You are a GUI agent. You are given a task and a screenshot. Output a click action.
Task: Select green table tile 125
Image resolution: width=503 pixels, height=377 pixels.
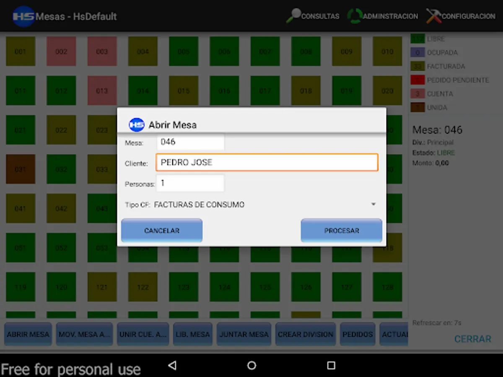(265, 287)
